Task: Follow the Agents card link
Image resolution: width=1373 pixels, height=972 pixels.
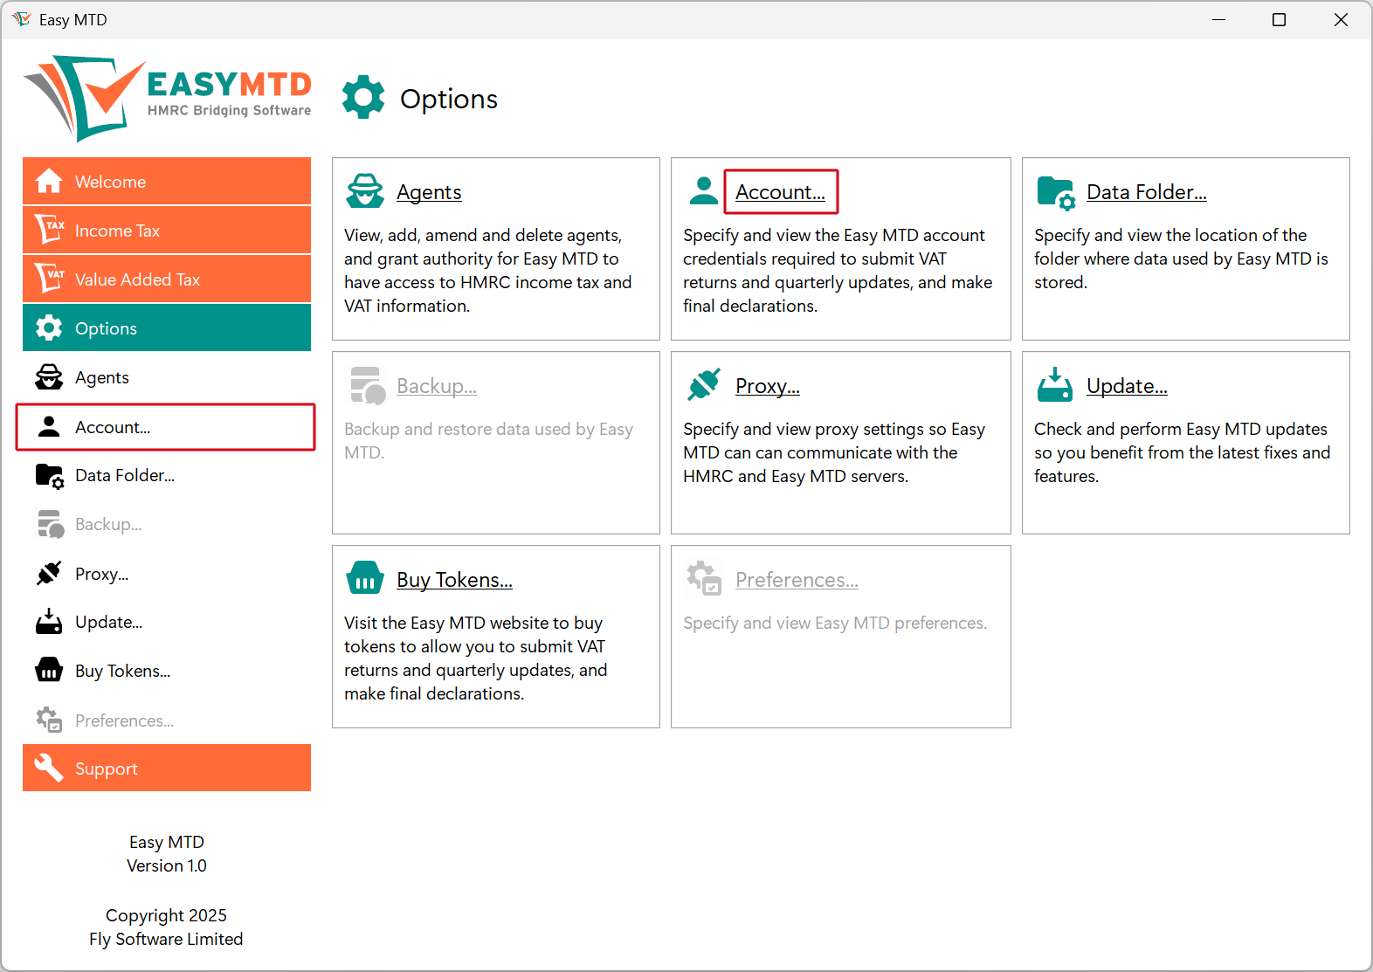Action: point(429,192)
